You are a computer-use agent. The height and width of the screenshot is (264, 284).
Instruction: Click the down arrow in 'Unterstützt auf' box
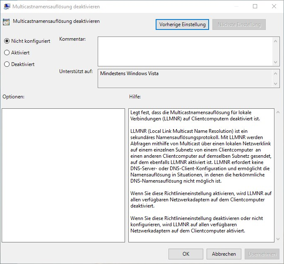pos(276,84)
